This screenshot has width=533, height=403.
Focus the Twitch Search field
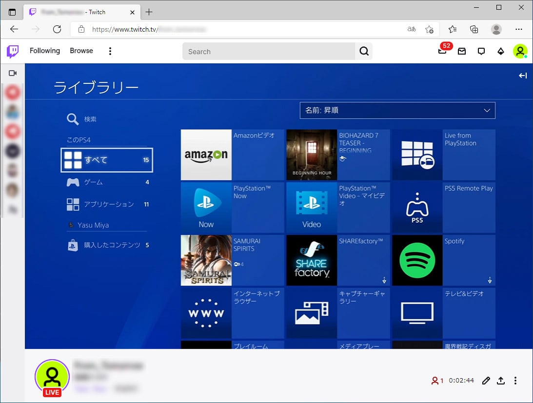click(269, 51)
